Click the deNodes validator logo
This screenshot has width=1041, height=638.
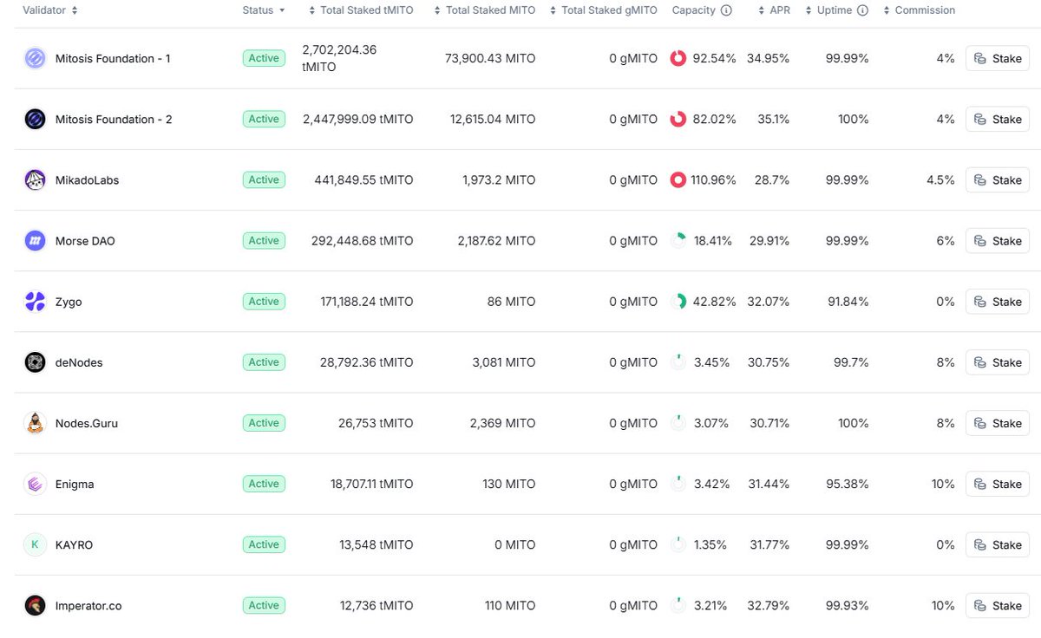pos(35,362)
